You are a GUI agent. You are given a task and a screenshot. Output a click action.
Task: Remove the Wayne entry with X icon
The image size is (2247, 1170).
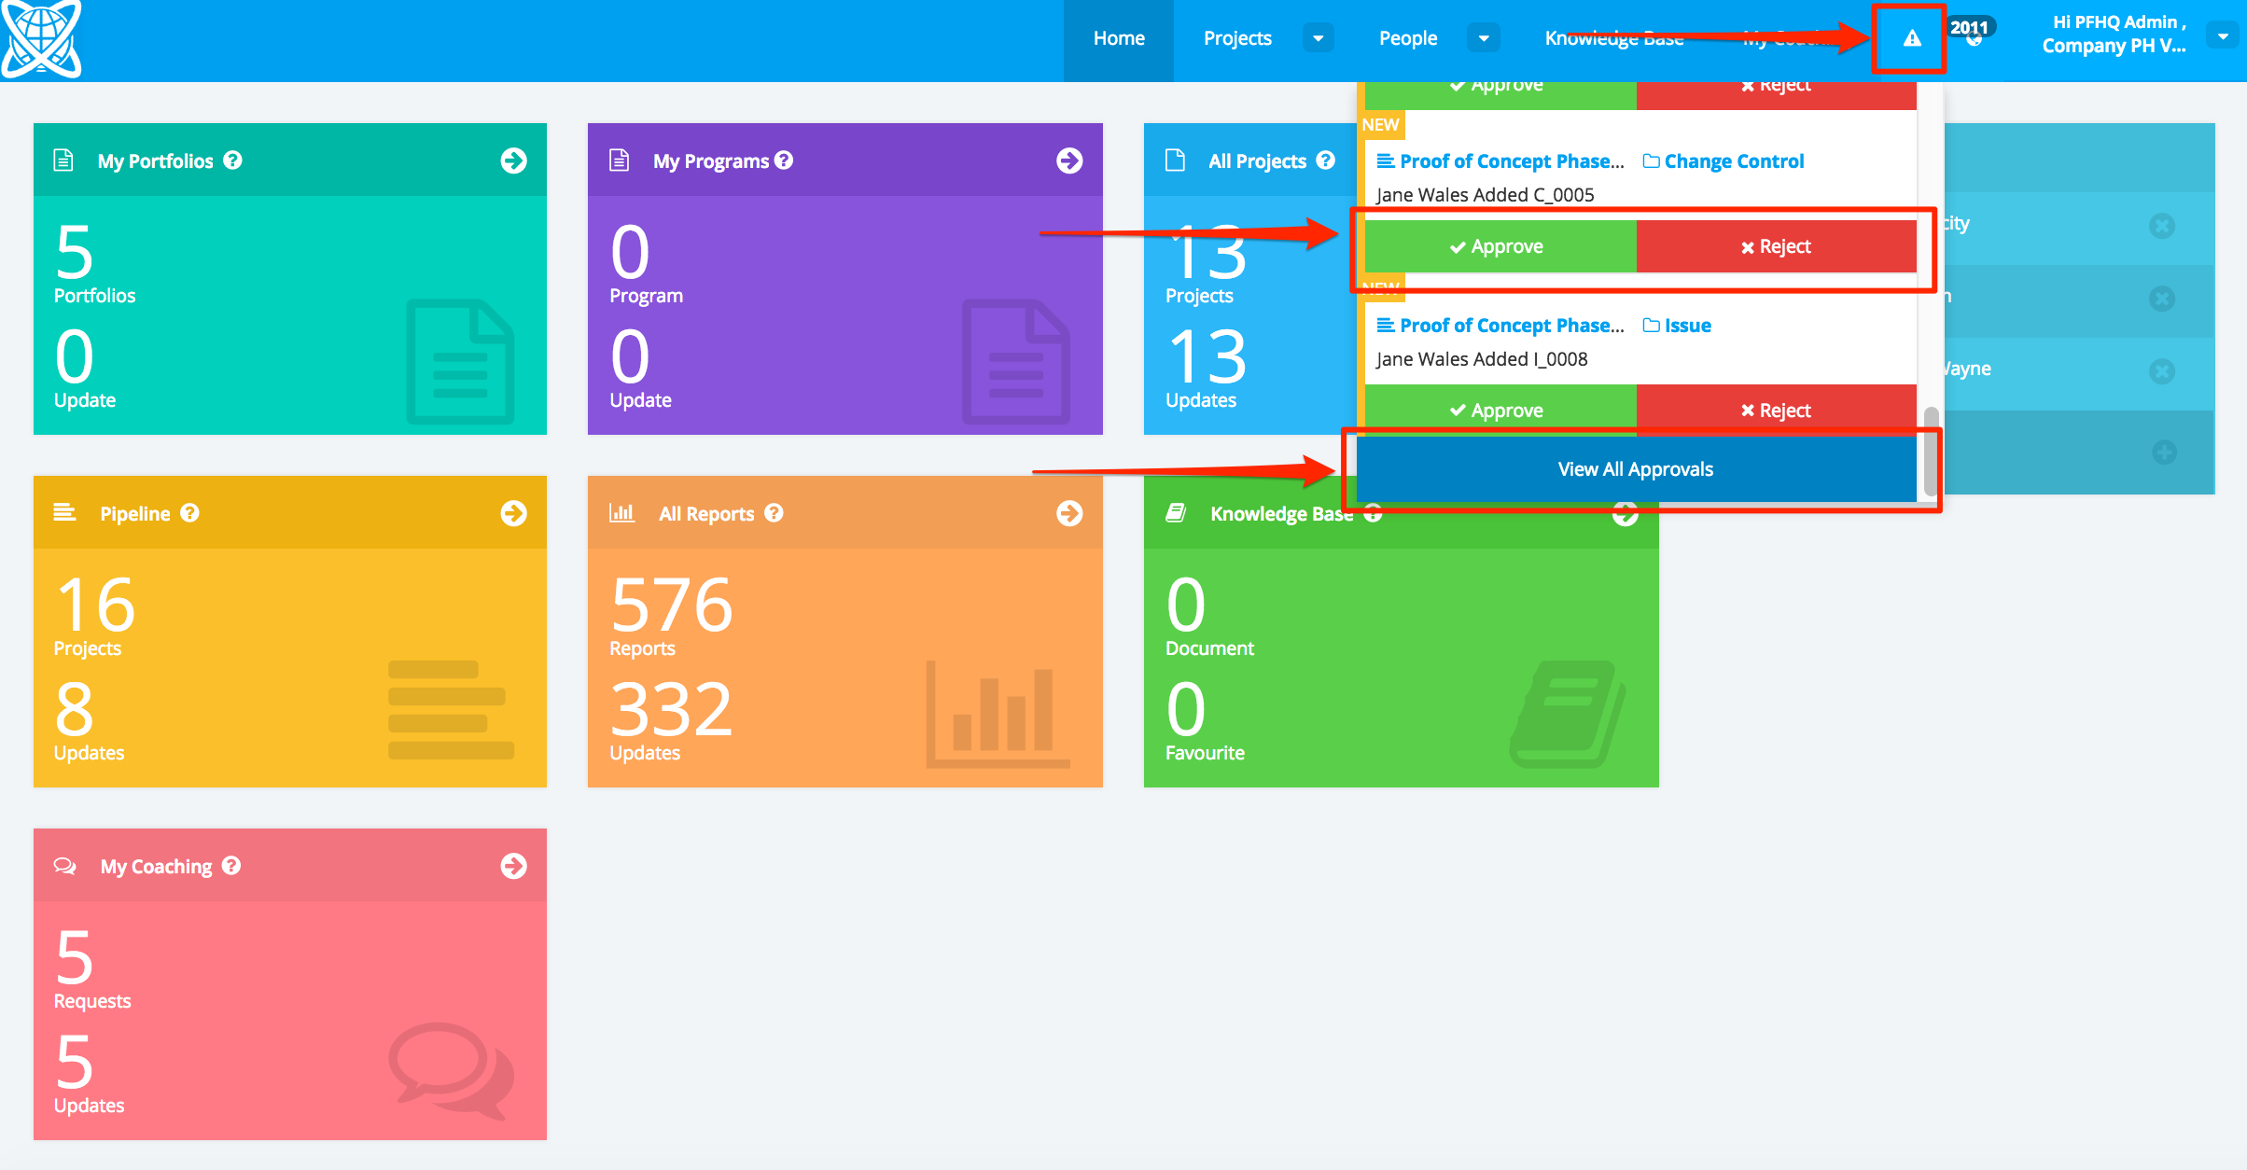pyautogui.click(x=2161, y=371)
